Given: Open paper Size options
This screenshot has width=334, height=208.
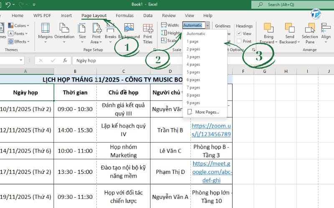Looking at the screenshot, I should pyautogui.click(x=82, y=33).
